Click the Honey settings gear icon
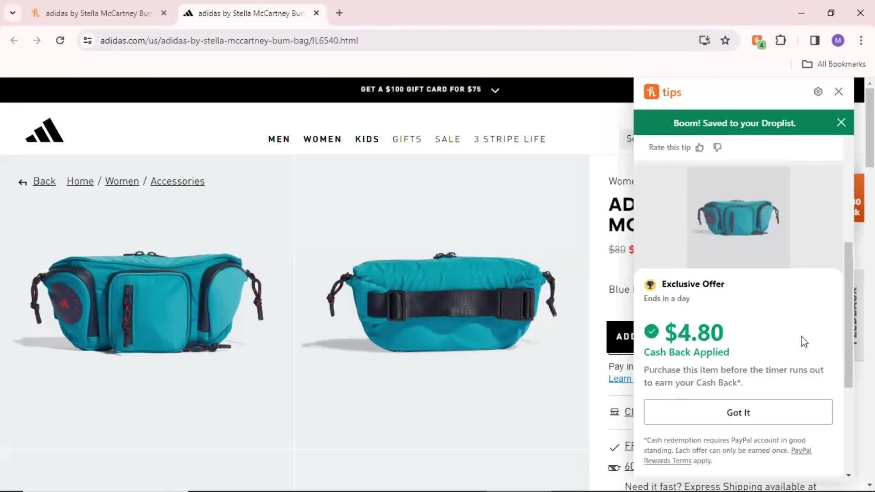The width and height of the screenshot is (875, 492). [x=818, y=91]
